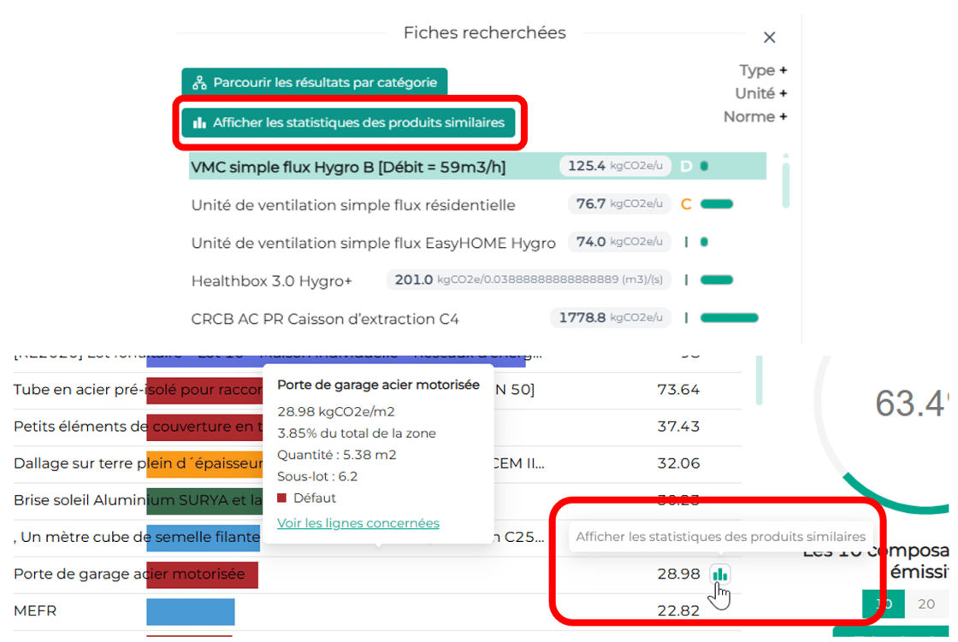The image size is (958, 642).
Task: Click the Dallage sur terre plein bar
Action: pos(204,463)
